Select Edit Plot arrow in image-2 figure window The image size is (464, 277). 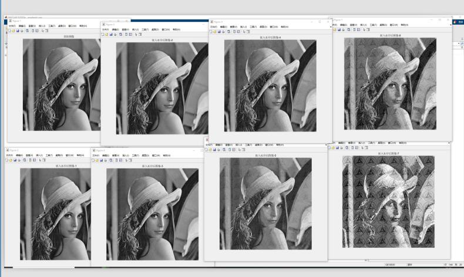[x=136, y=34]
